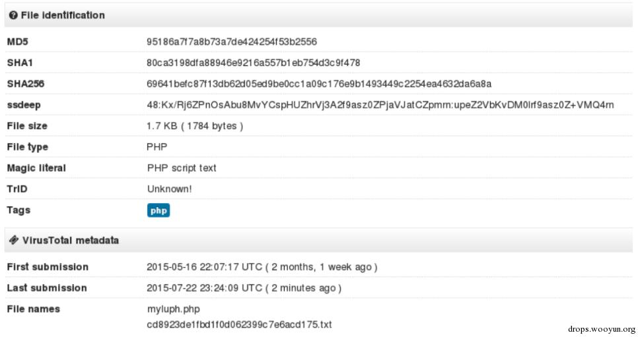Click the File type PHP value
Viewport: 638px width, 337px height.
point(157,147)
